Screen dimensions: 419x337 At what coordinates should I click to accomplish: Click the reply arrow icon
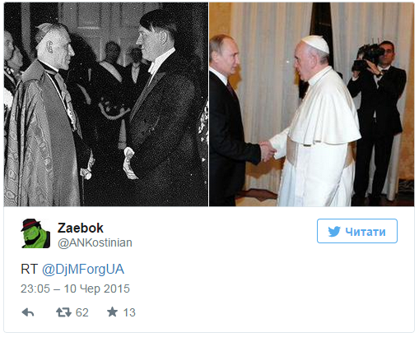coord(28,312)
